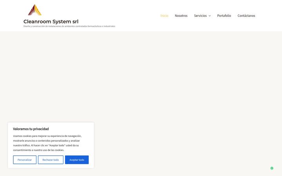Screen dimensions: 282x176
Task: Click the Cleanroom System srl site title
Action: [x=51, y=22]
